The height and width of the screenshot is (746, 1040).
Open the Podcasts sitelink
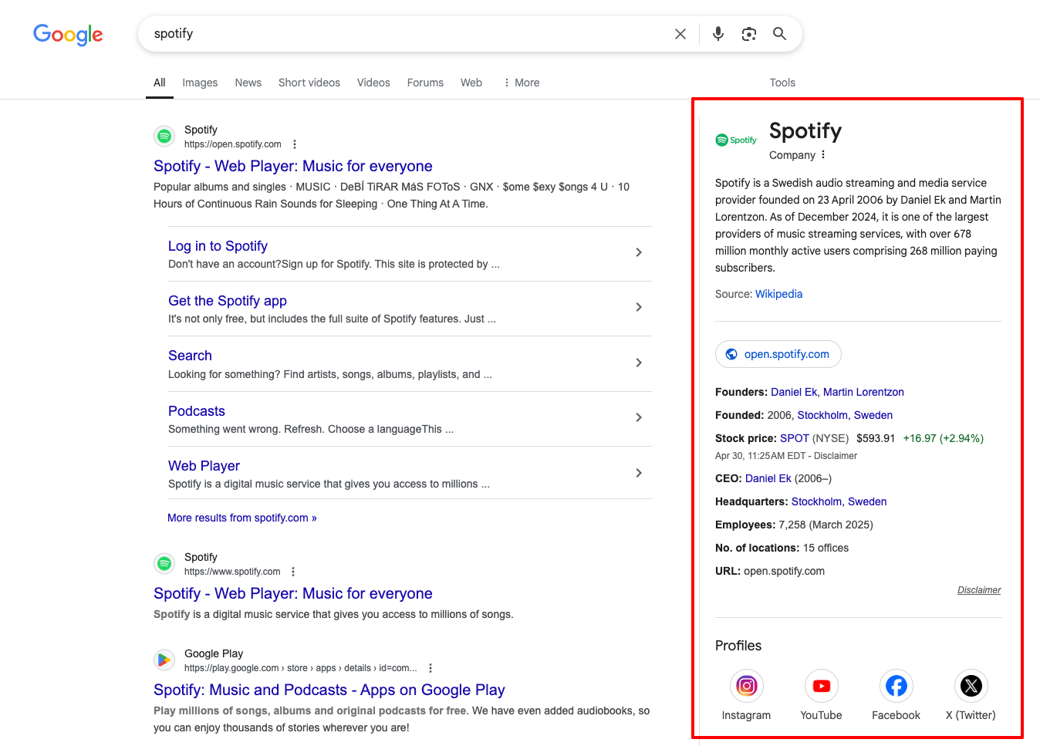pos(197,411)
